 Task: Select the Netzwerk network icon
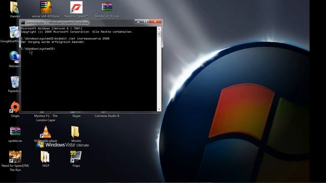[14, 57]
